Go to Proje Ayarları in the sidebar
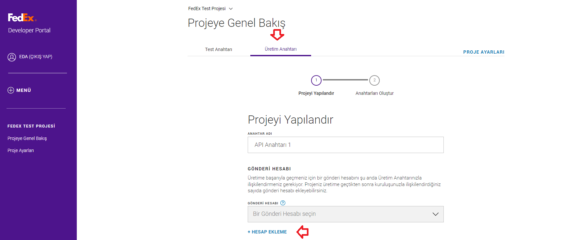The image size is (566, 240). tap(21, 150)
